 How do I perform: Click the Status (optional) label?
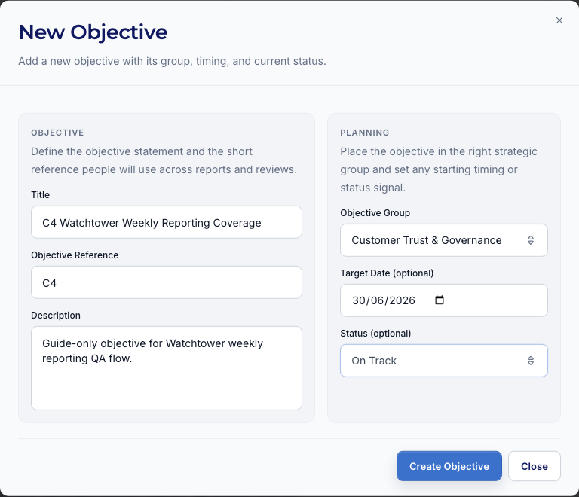[375, 334]
